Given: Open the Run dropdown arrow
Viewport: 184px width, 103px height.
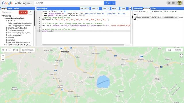Looking at the screenshot, I should tap(109, 9).
